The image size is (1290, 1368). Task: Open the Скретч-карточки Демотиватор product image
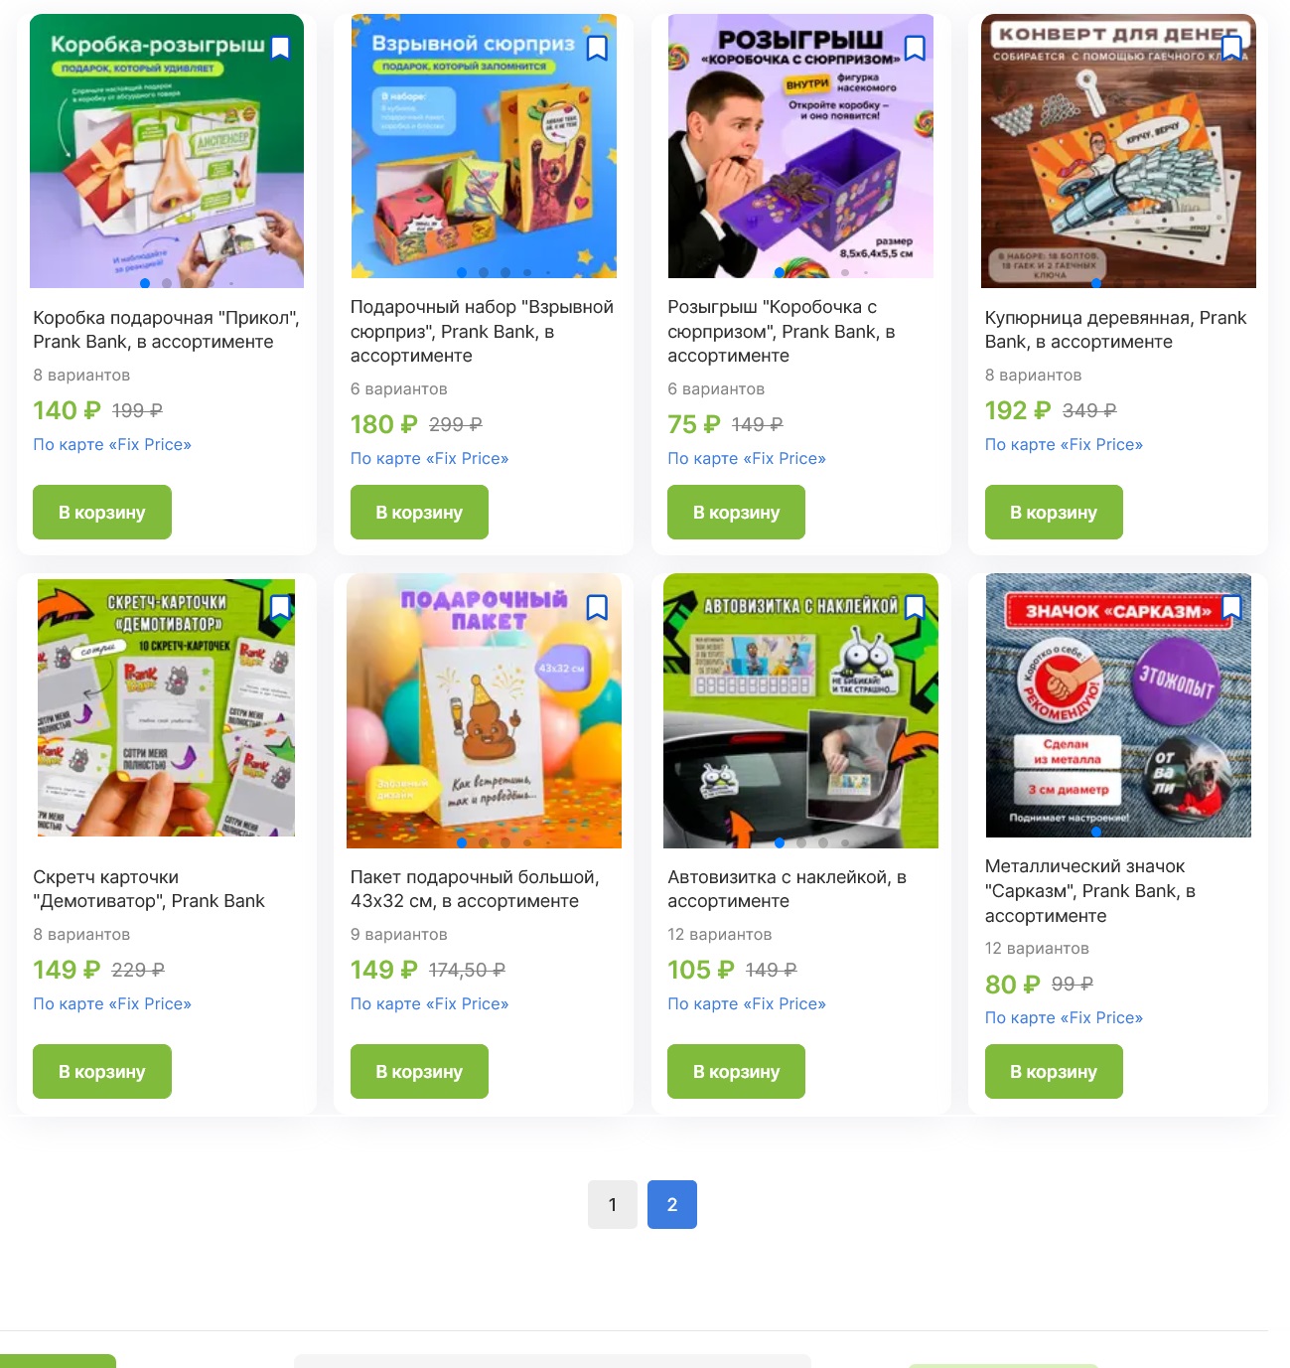166,707
